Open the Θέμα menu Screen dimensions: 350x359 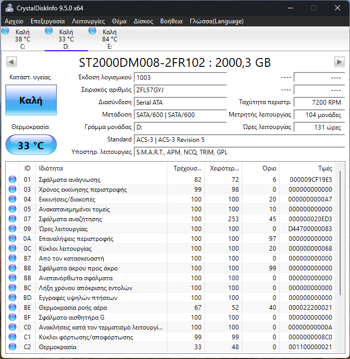point(119,21)
